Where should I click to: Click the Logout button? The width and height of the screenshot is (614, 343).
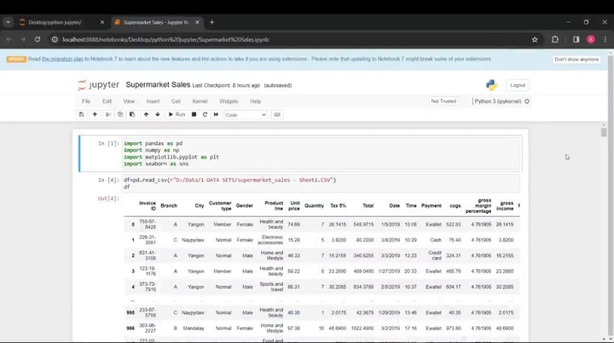[x=518, y=85]
